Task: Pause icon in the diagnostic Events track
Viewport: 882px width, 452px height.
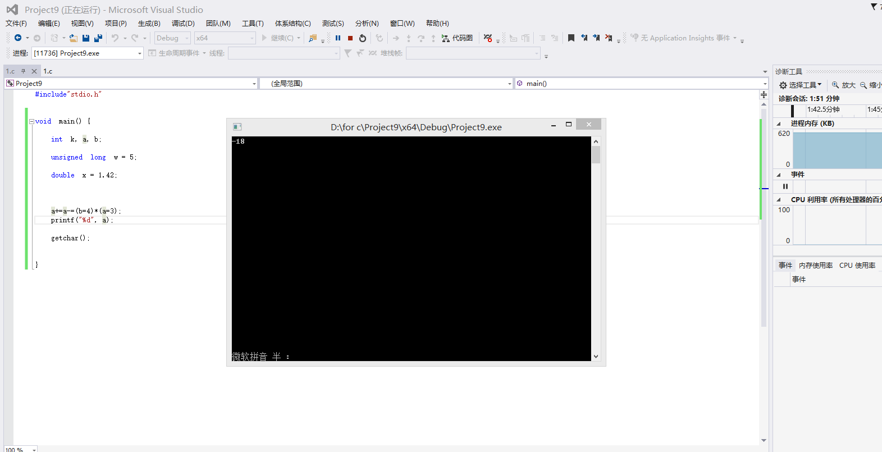Action: pos(785,186)
